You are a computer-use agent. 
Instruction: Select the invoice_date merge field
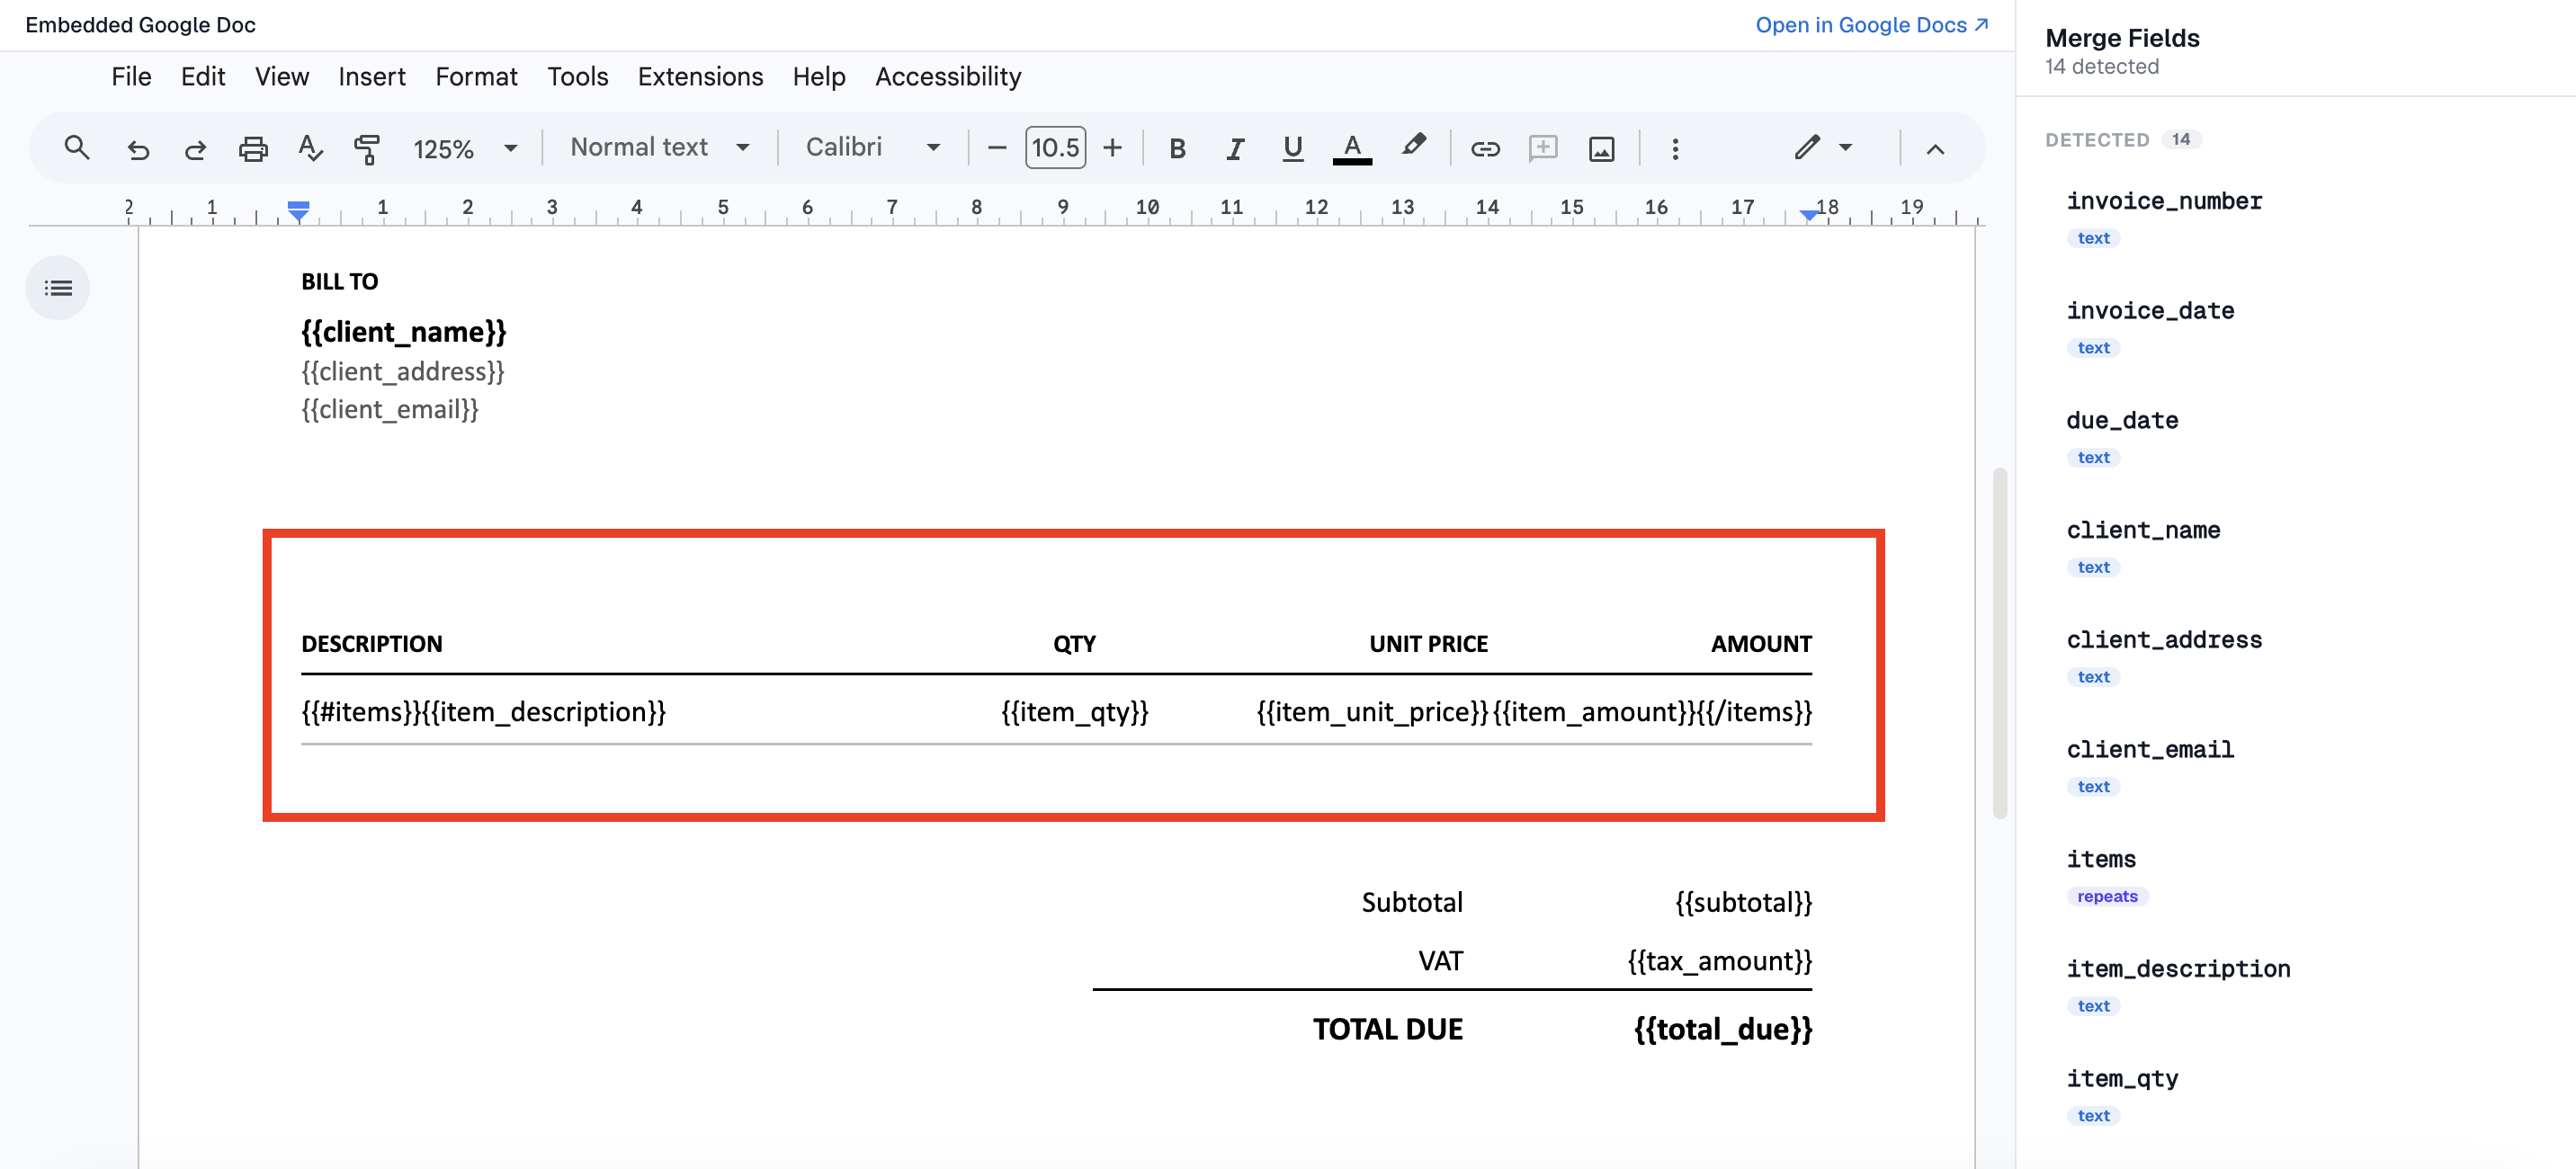click(2150, 311)
